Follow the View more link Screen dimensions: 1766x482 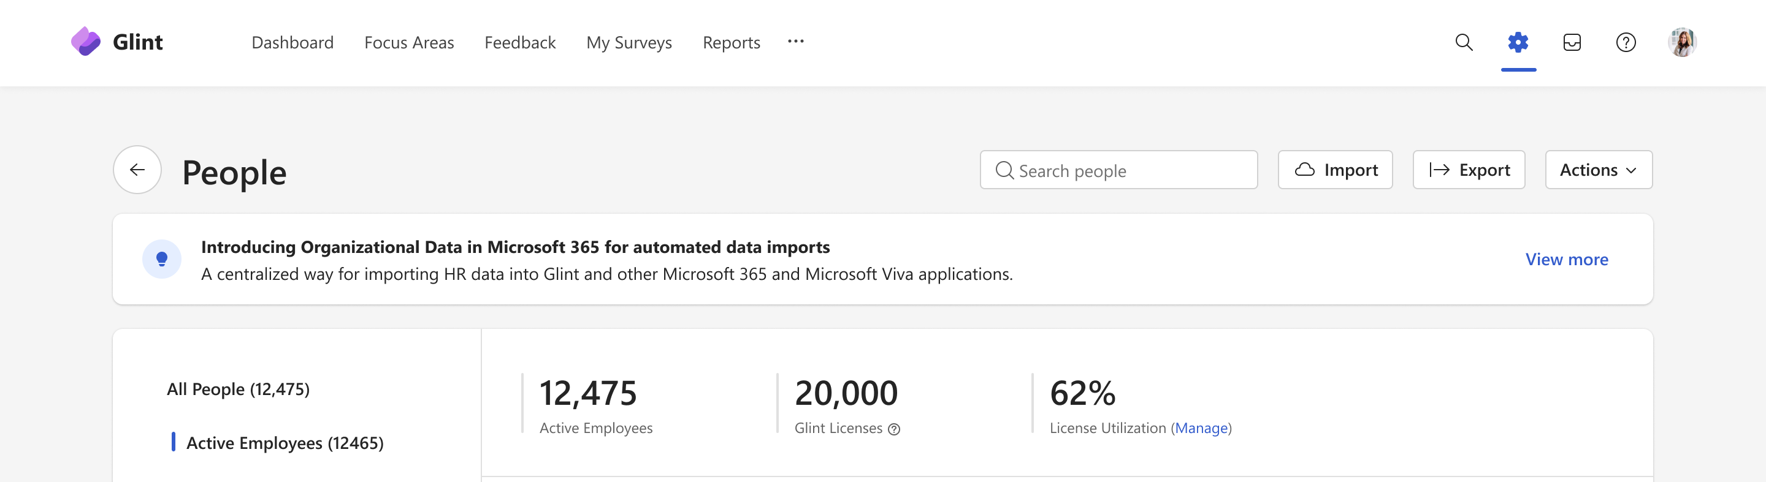[1566, 260]
